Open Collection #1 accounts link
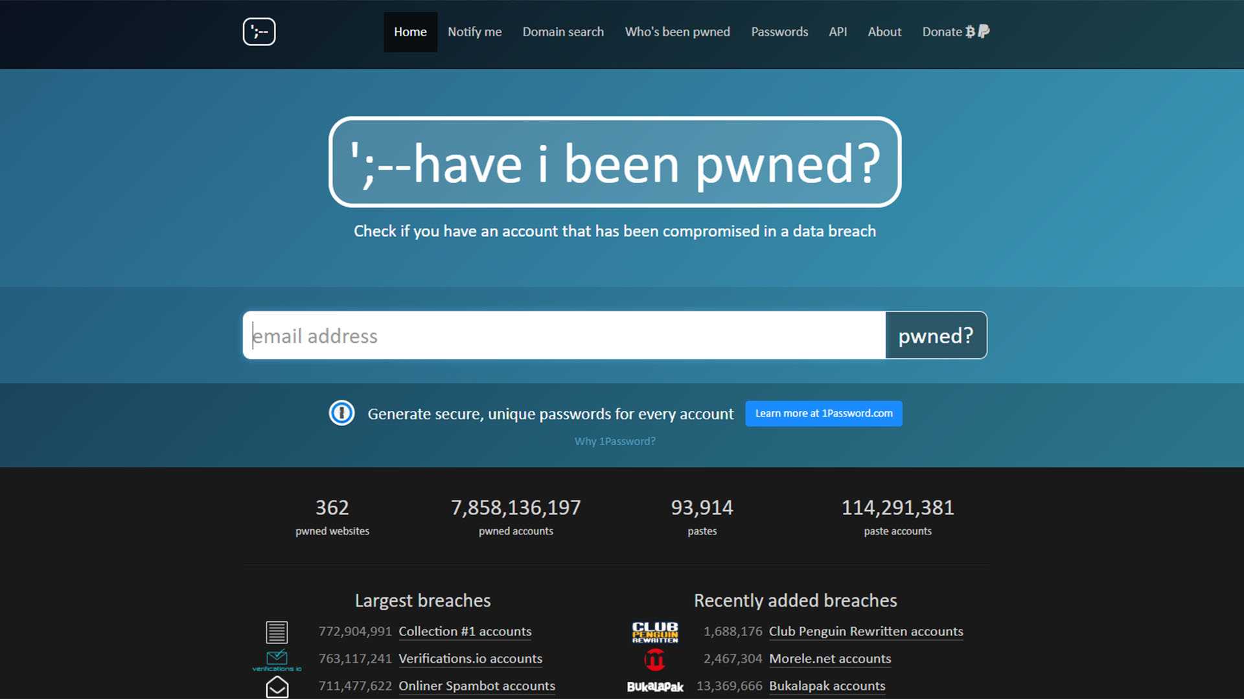 465,632
